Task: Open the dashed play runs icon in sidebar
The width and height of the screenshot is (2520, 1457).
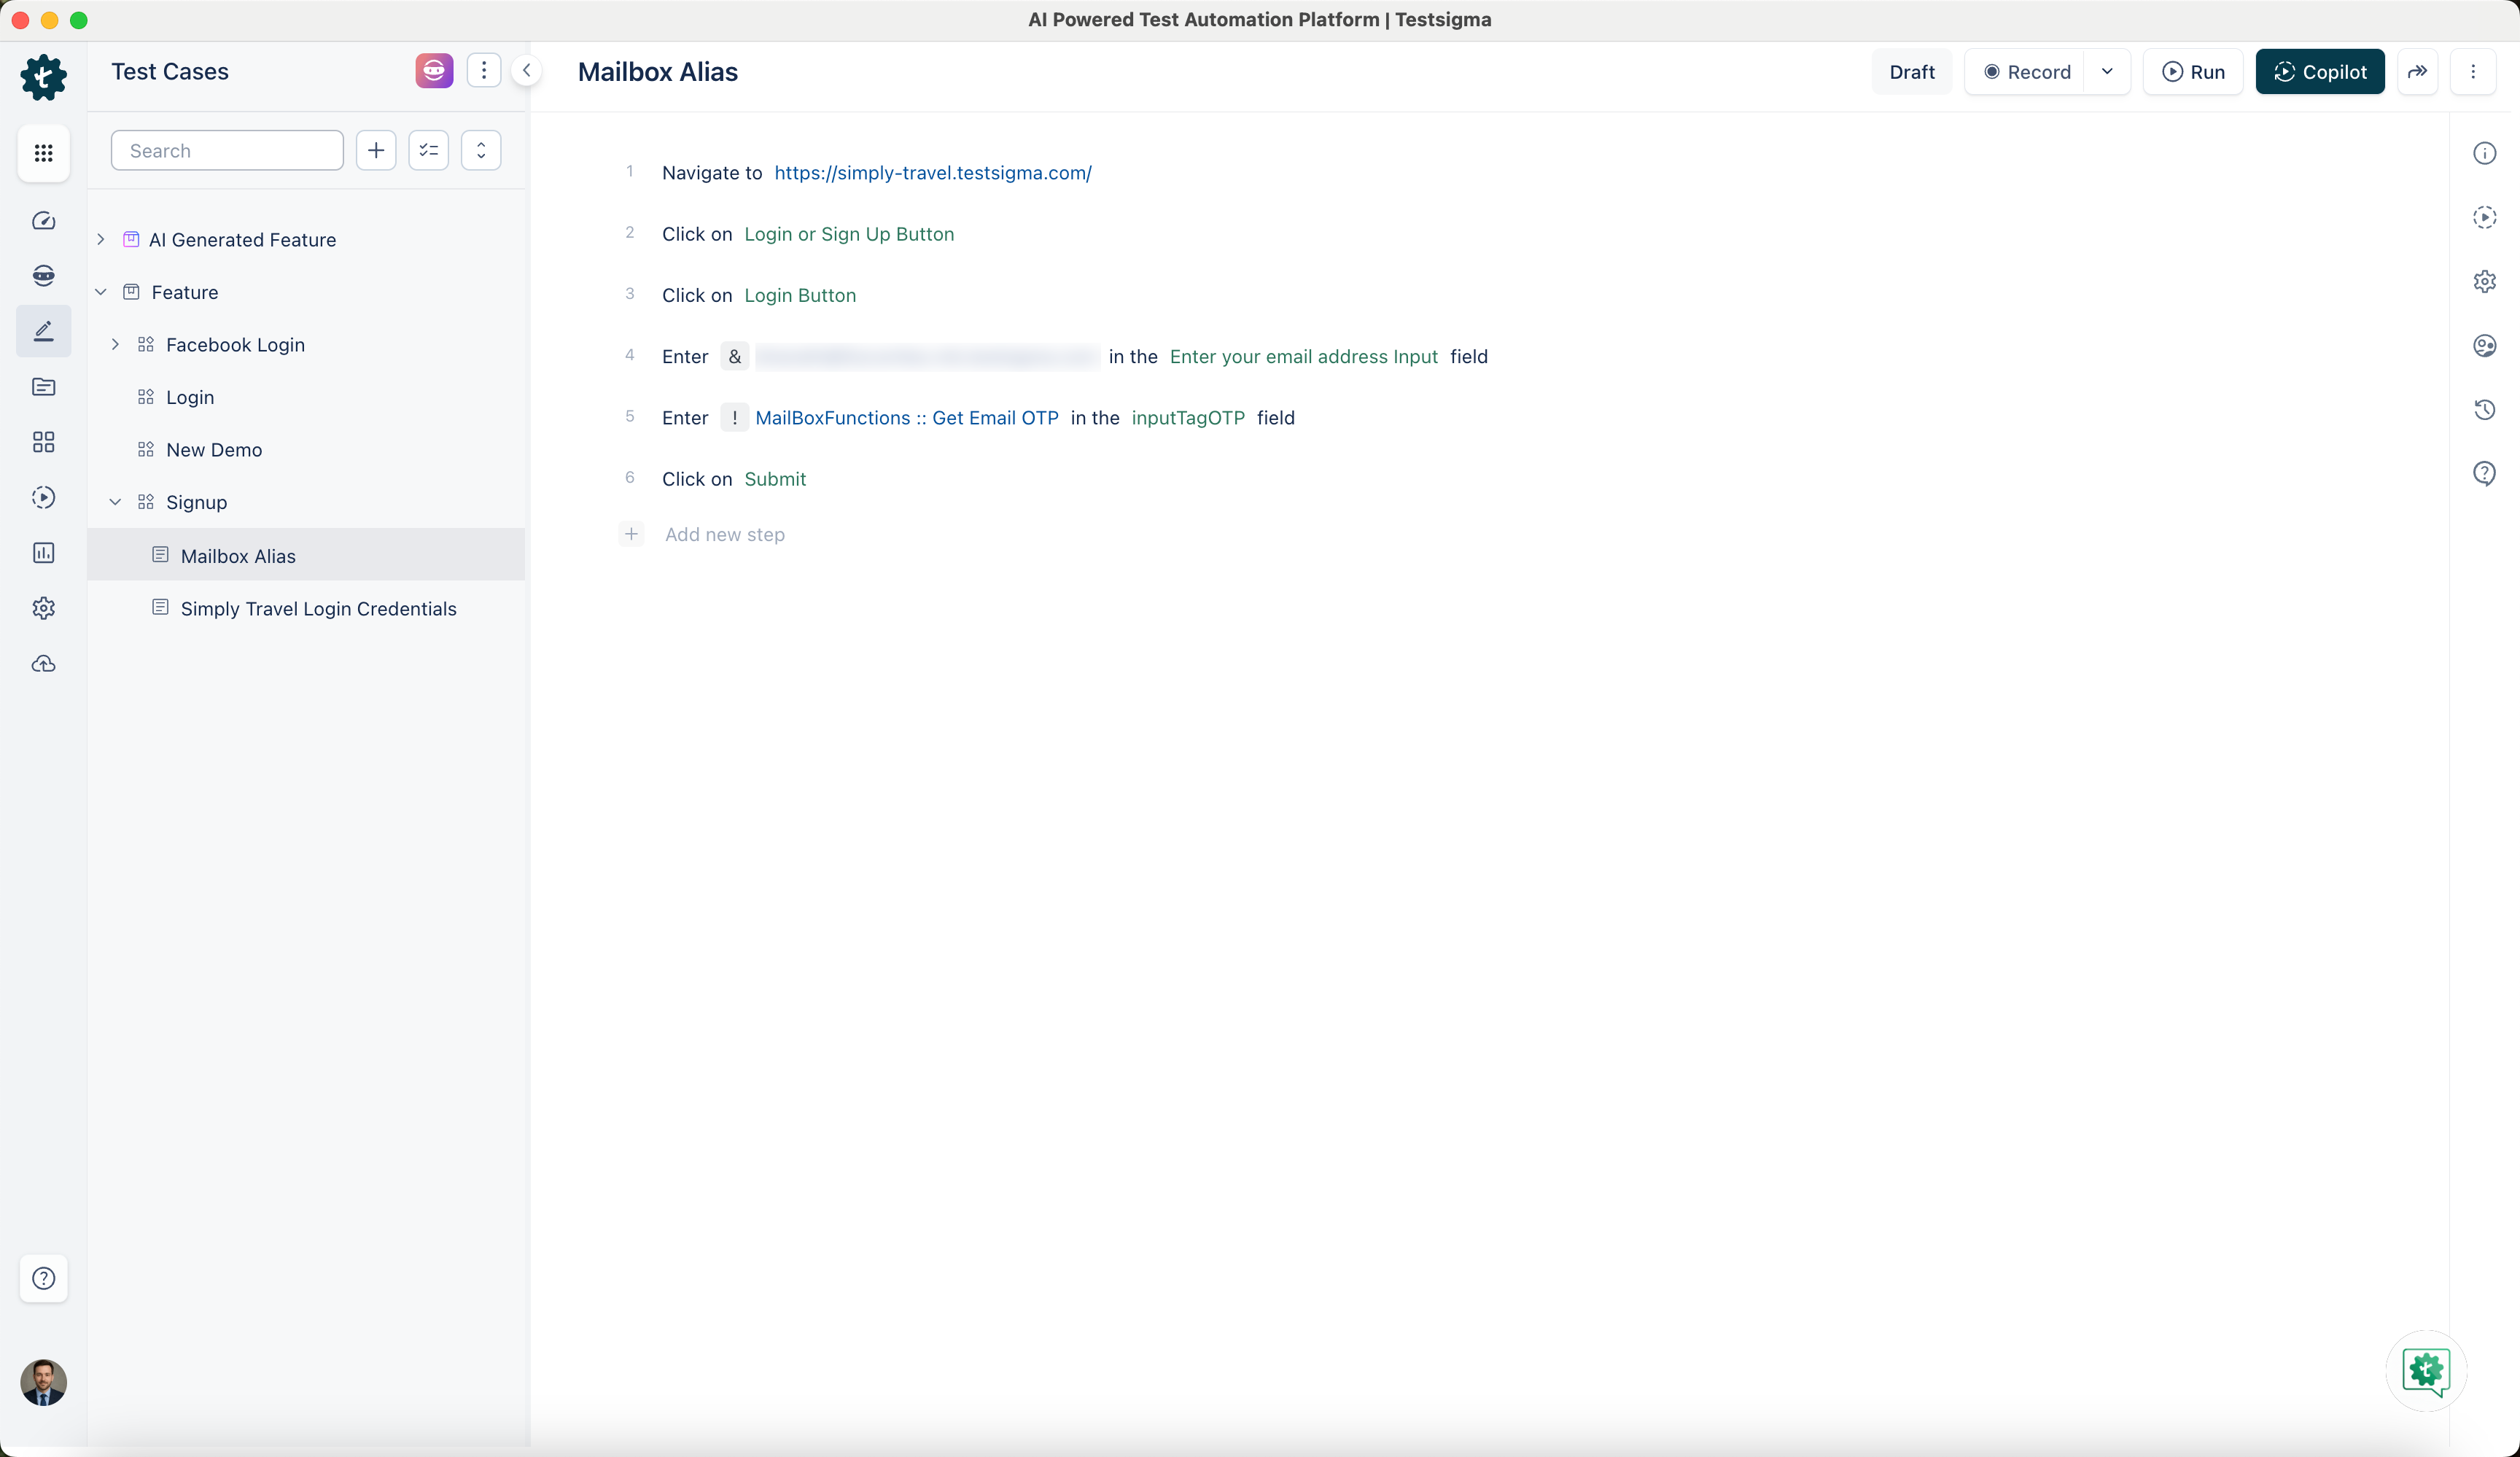Action: [43, 497]
